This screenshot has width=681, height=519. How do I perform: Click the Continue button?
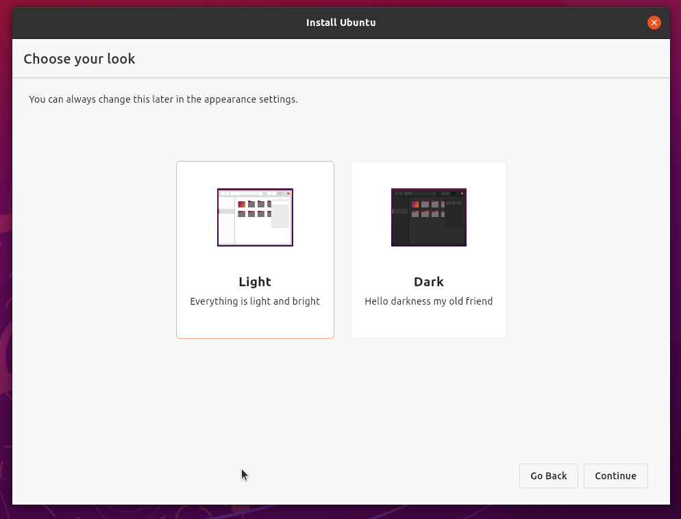click(x=615, y=476)
